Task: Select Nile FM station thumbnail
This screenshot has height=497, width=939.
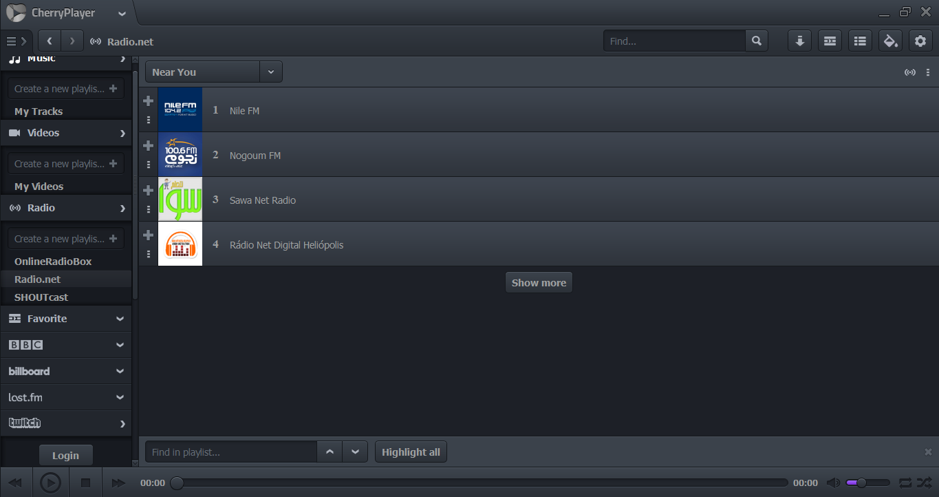Action: [180, 109]
